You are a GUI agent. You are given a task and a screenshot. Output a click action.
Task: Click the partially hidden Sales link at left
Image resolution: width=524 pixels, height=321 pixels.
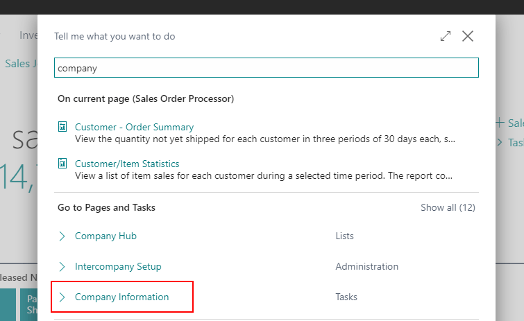(x=17, y=64)
